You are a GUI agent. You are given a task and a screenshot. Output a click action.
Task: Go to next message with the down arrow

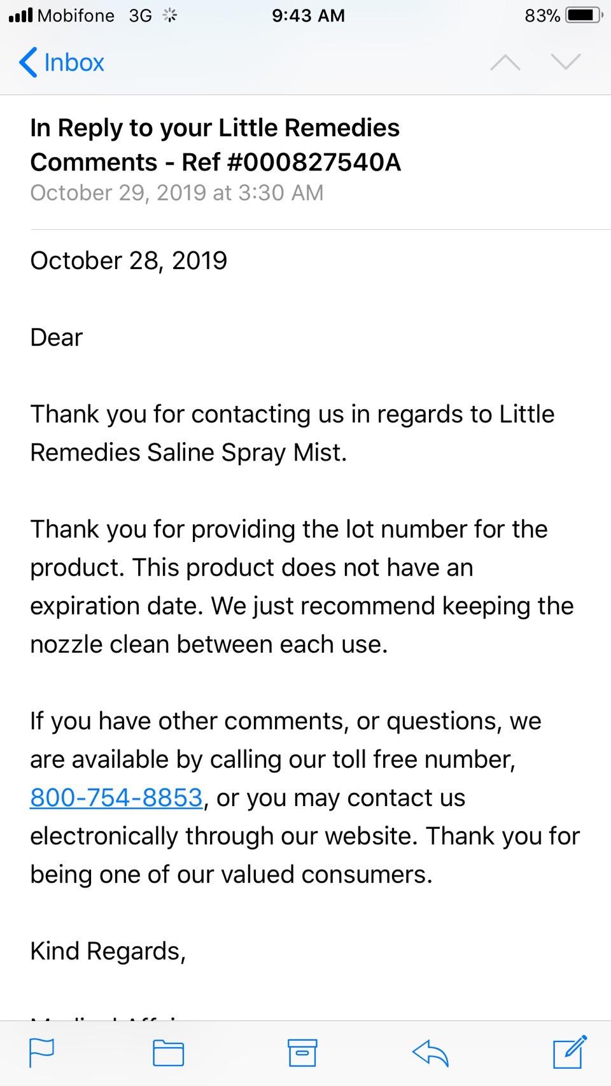566,62
